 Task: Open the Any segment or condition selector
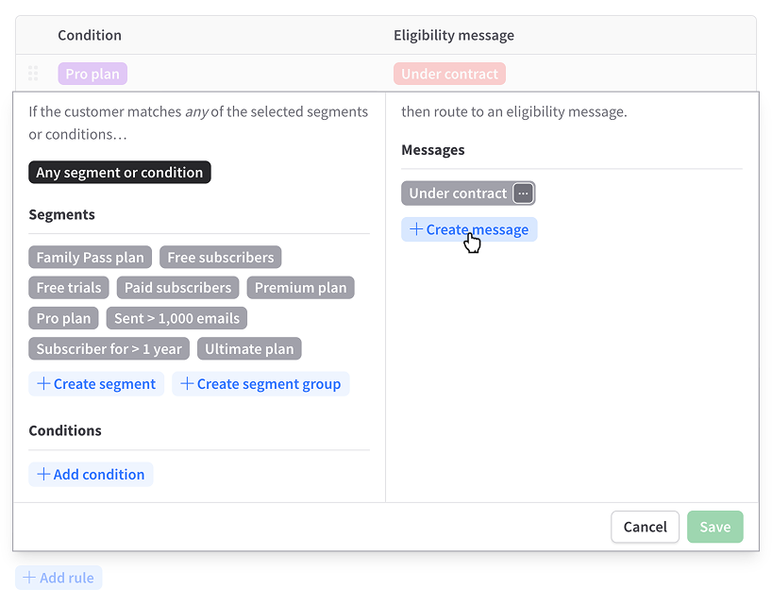pos(119,172)
